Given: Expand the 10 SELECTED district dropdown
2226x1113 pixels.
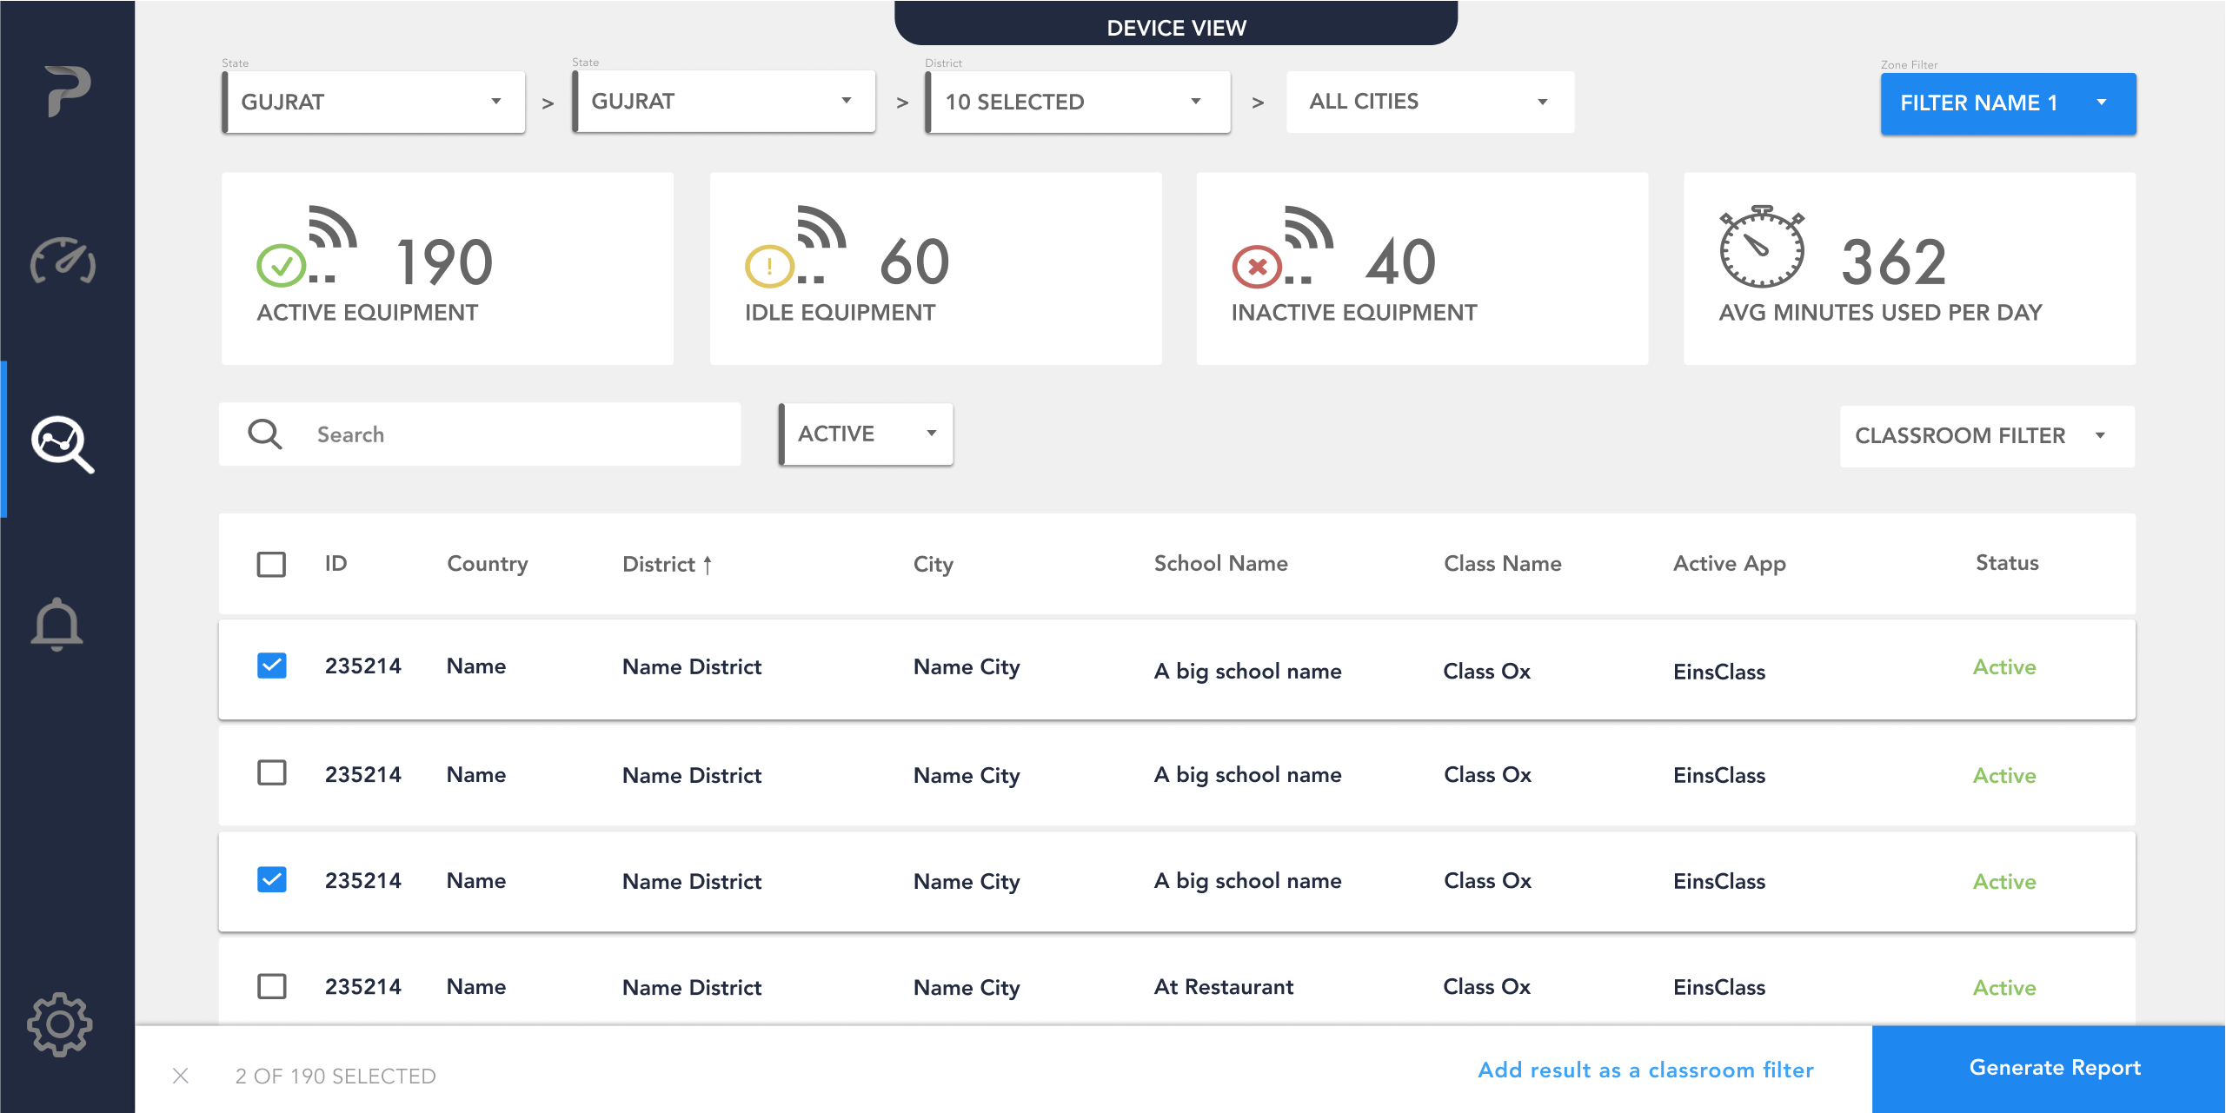Looking at the screenshot, I should coord(1077,102).
